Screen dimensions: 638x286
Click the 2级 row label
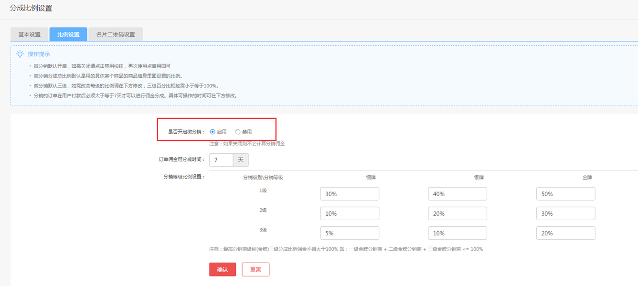[263, 210]
